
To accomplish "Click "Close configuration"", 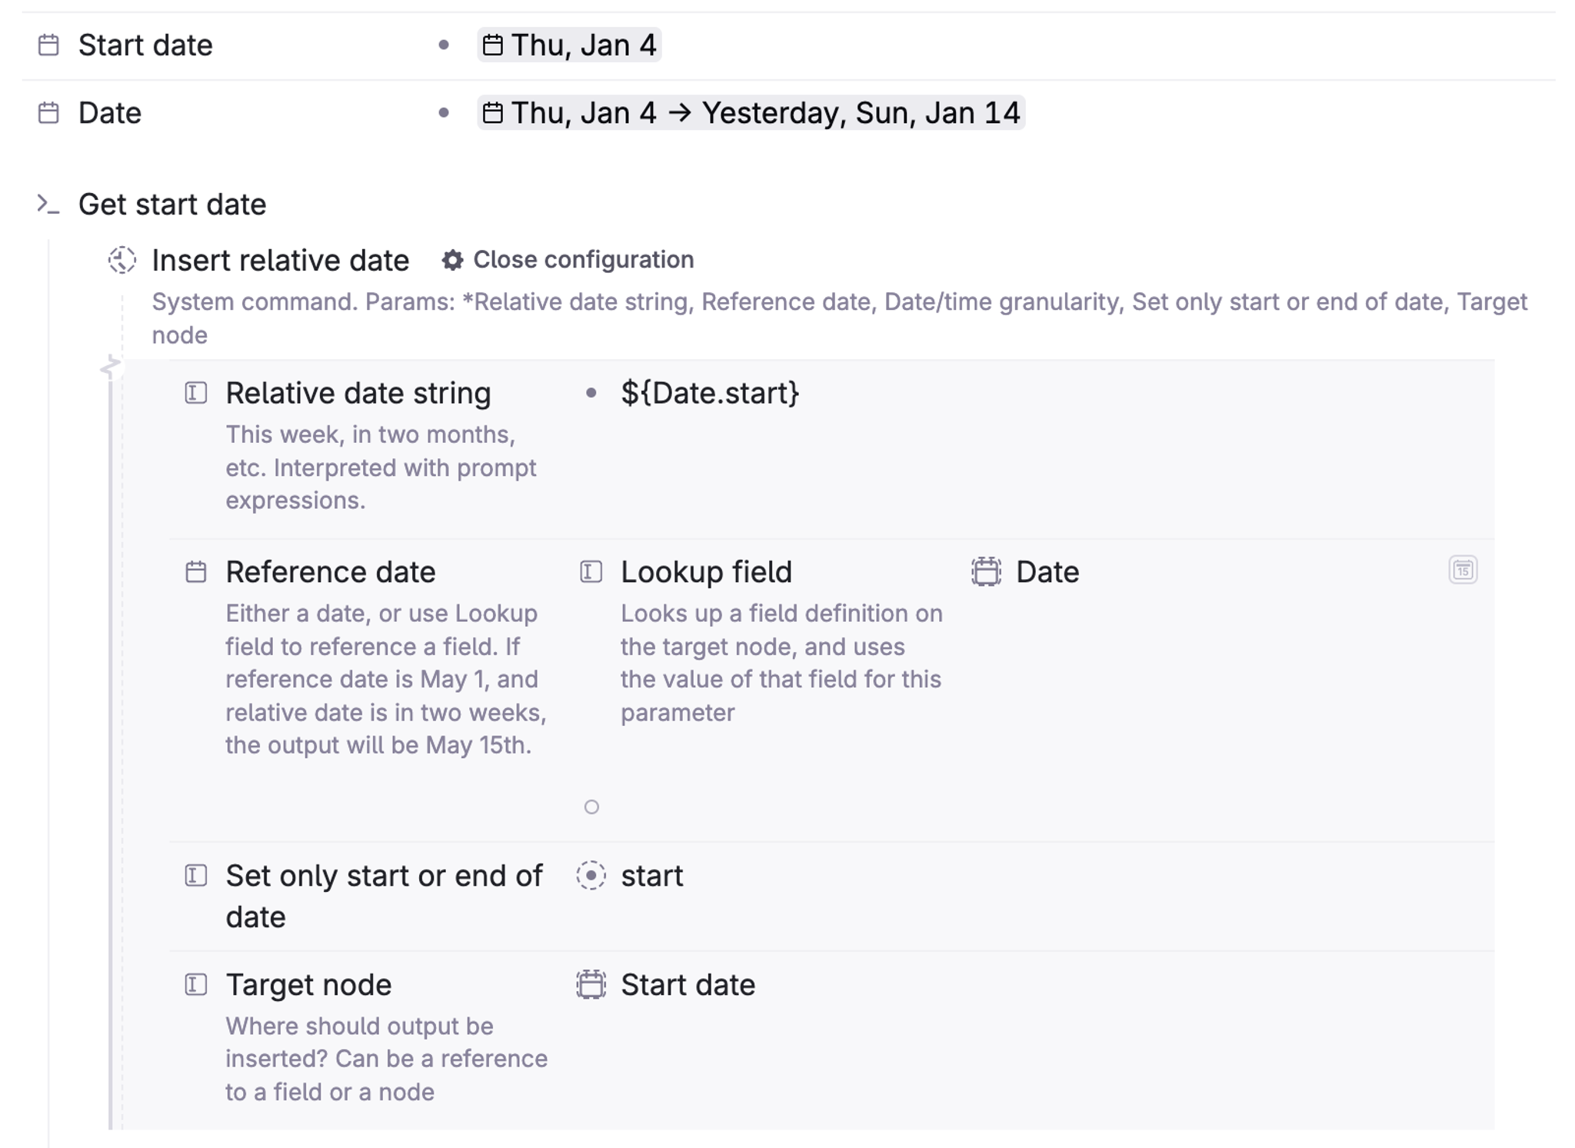I will click(584, 260).
